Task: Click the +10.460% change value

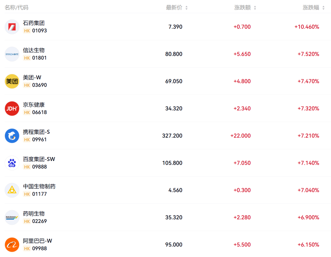Action: point(307,27)
